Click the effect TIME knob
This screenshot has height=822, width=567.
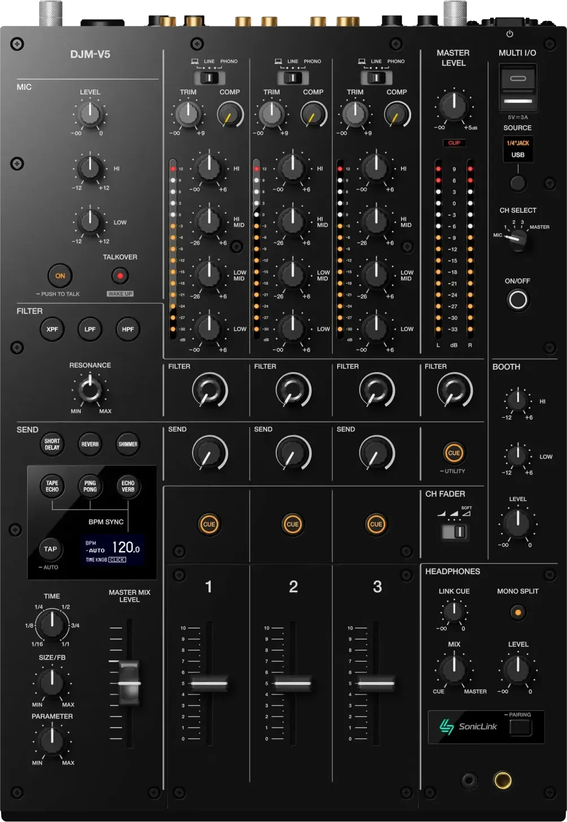click(52, 624)
